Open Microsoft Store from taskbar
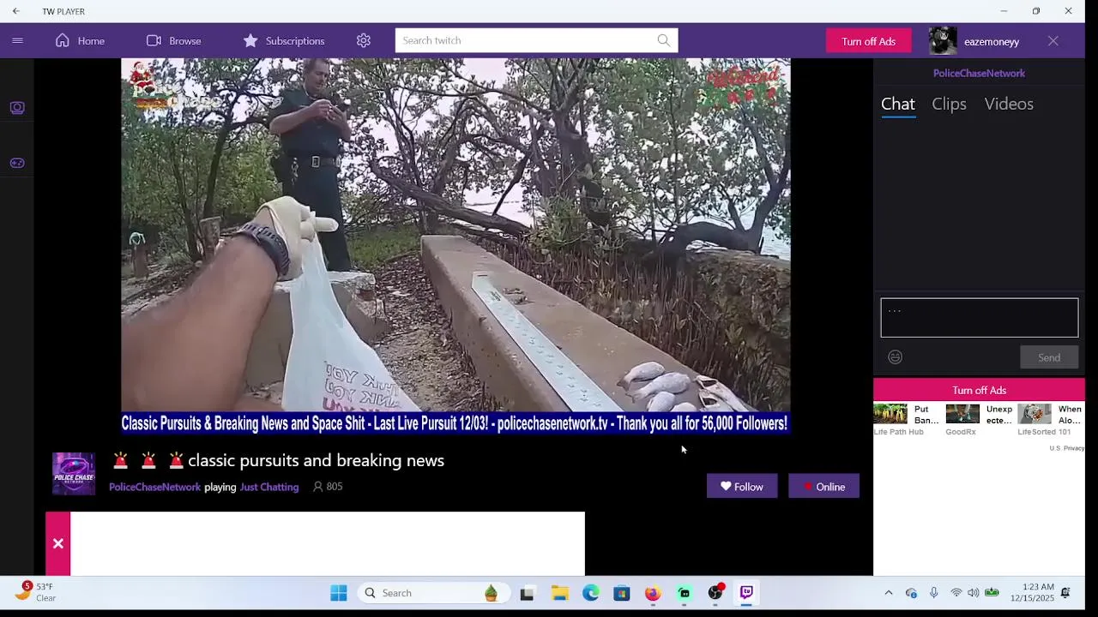This screenshot has height=617, width=1098. click(622, 593)
